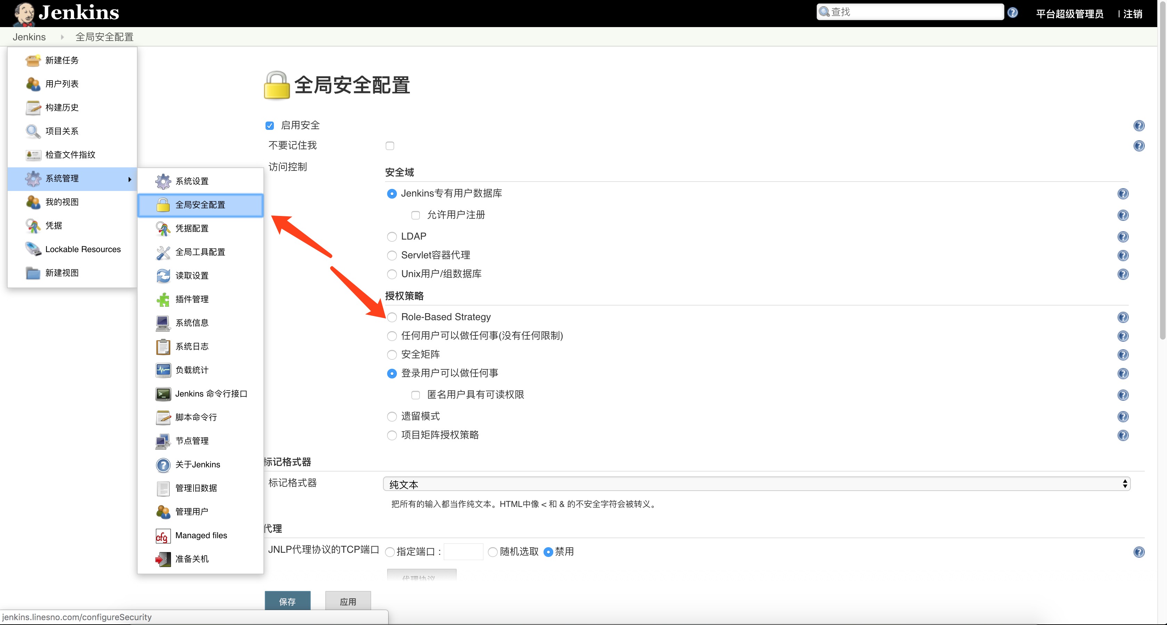Enable the 允许用户注册 checkbox
The image size is (1167, 625).
[415, 215]
